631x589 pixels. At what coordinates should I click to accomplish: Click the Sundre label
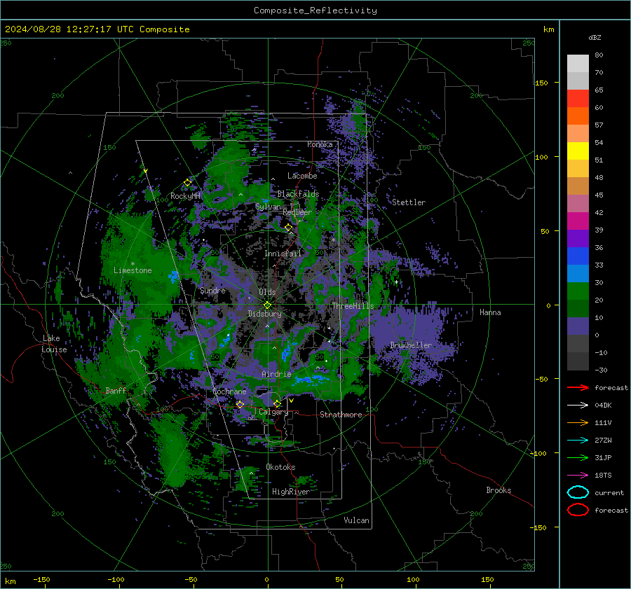212,290
